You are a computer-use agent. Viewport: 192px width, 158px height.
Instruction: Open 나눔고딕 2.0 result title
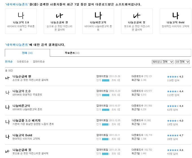[21, 91]
